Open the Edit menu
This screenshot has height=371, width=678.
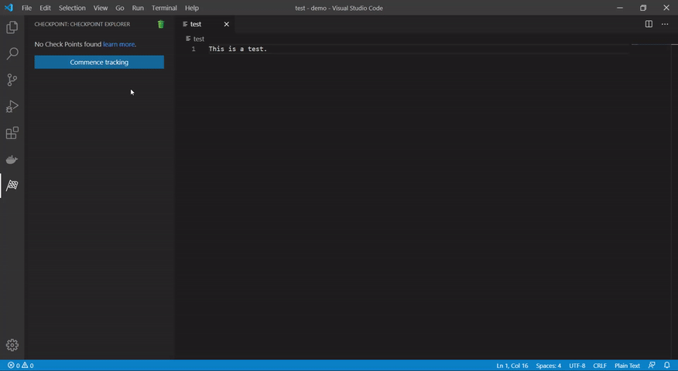pyautogui.click(x=45, y=8)
